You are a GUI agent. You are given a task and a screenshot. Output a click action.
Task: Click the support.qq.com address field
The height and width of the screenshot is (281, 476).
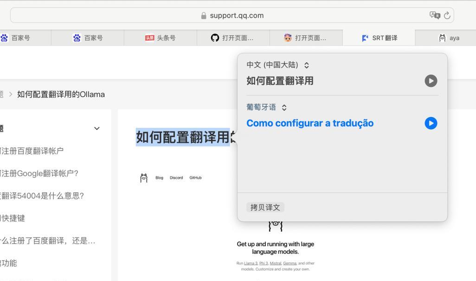(x=232, y=15)
